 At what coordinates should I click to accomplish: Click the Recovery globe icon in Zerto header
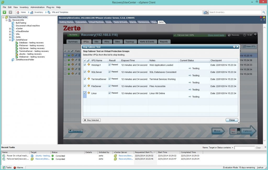pos(229,35)
